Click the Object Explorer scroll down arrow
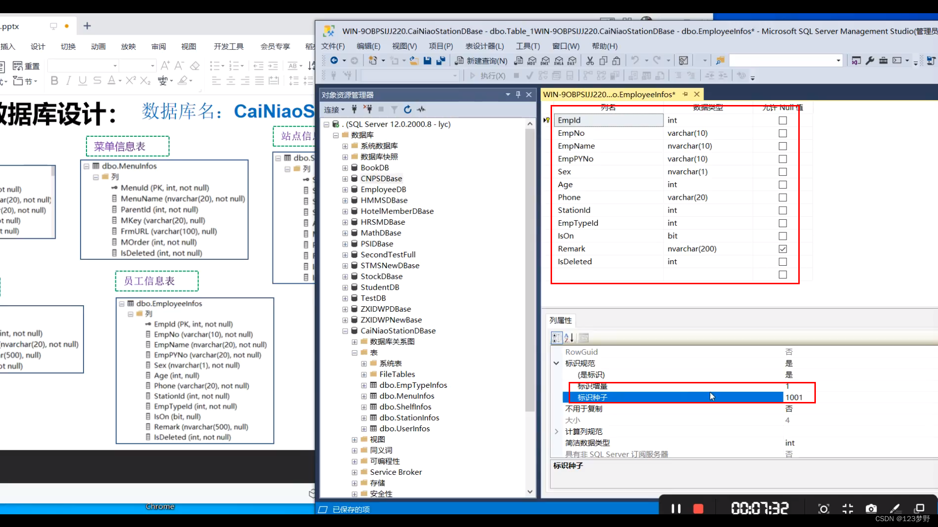 530,492
